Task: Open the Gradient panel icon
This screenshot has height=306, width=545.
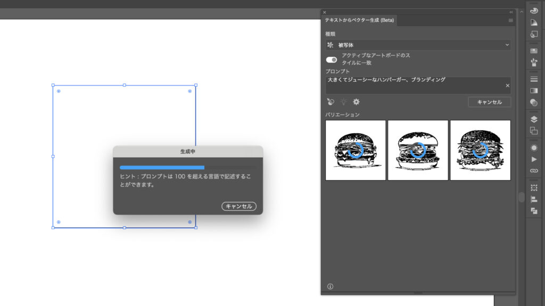Action: click(533, 90)
